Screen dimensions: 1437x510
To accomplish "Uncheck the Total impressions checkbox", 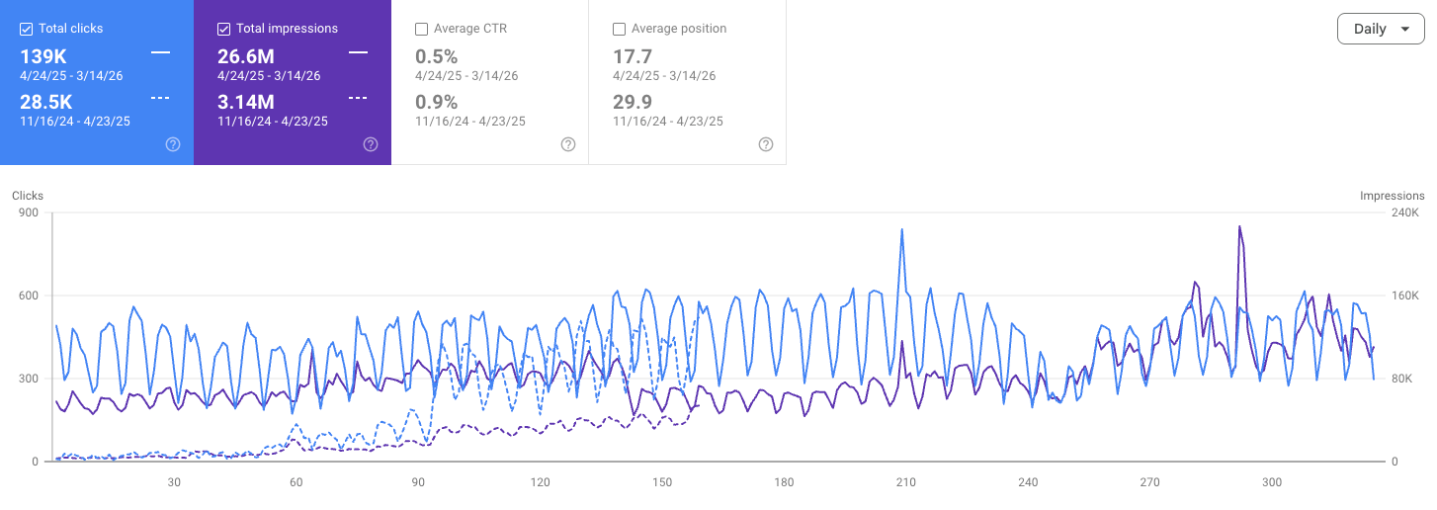I will [224, 29].
